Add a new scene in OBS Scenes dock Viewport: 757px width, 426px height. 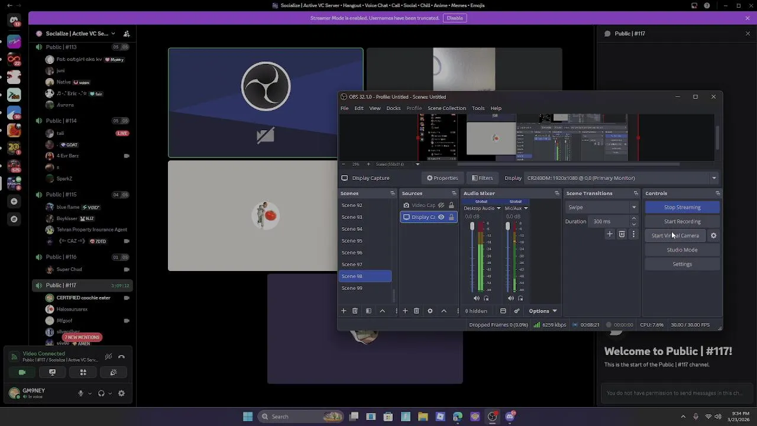pos(344,311)
